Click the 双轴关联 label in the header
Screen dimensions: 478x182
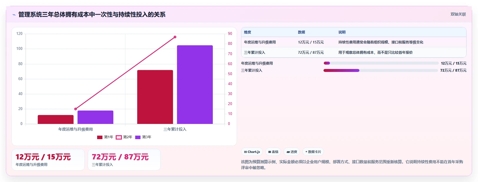(458, 14)
